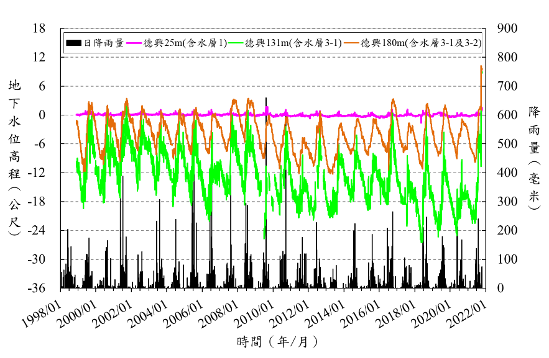Click the black 日降雨量 legend swatch
The height and width of the screenshot is (358, 549).
(x=74, y=43)
